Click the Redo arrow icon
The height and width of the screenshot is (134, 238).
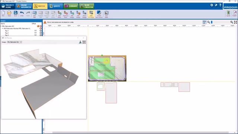28,14
